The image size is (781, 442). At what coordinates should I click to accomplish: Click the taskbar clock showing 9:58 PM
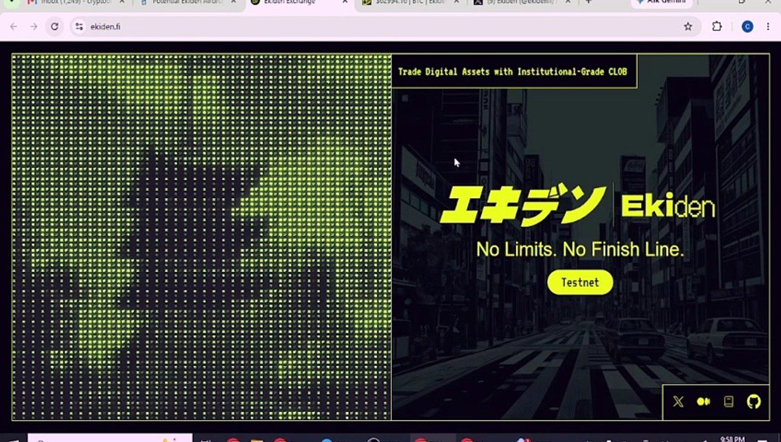point(732,439)
